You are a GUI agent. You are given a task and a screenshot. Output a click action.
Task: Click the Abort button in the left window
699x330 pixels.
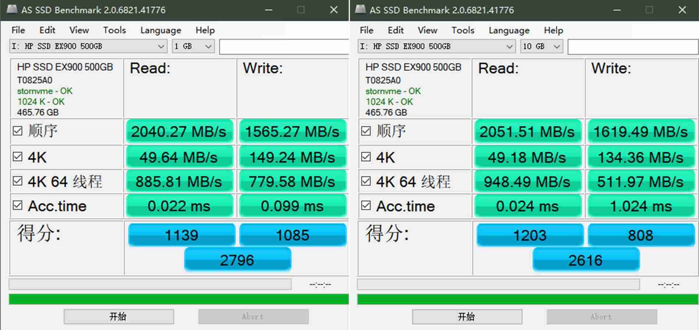click(x=253, y=316)
